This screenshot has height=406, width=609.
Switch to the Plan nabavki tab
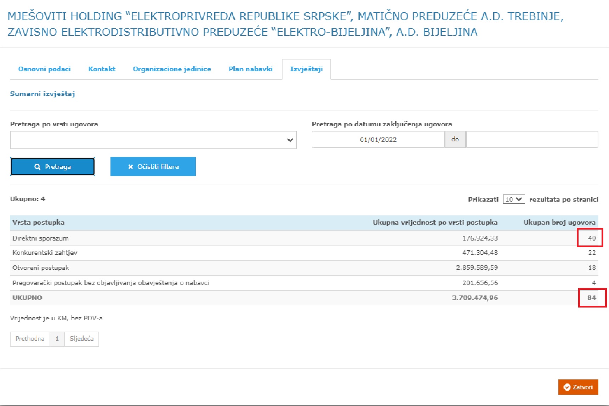[x=250, y=69]
